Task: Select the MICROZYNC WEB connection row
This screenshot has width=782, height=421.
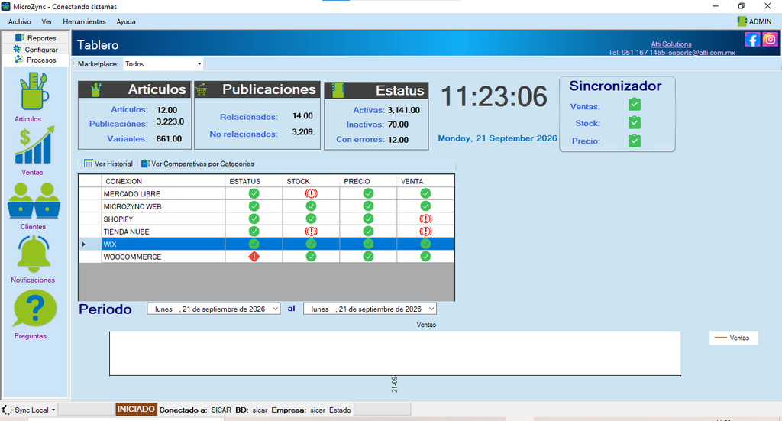Action: [267, 206]
